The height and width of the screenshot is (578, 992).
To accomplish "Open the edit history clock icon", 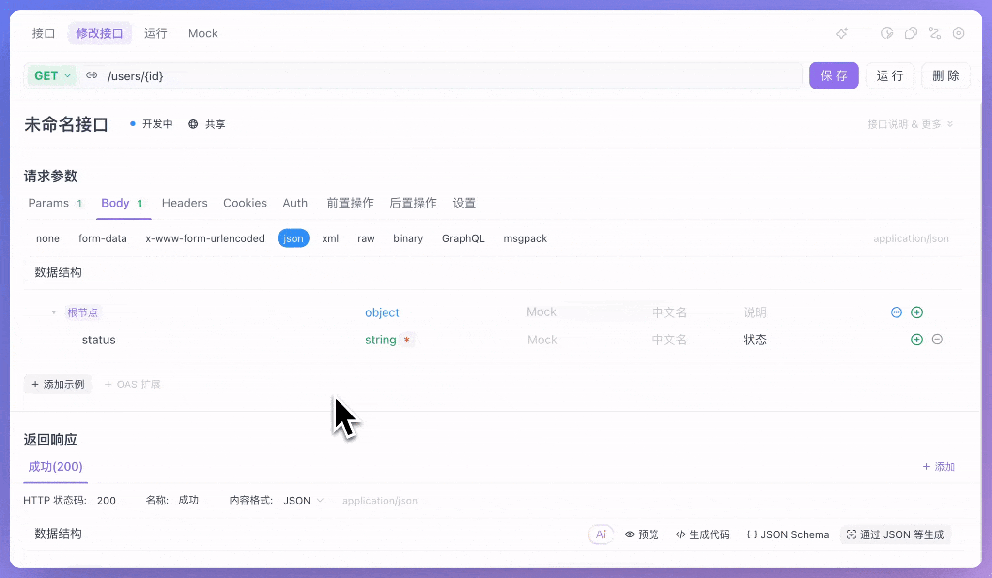I will click(x=886, y=33).
